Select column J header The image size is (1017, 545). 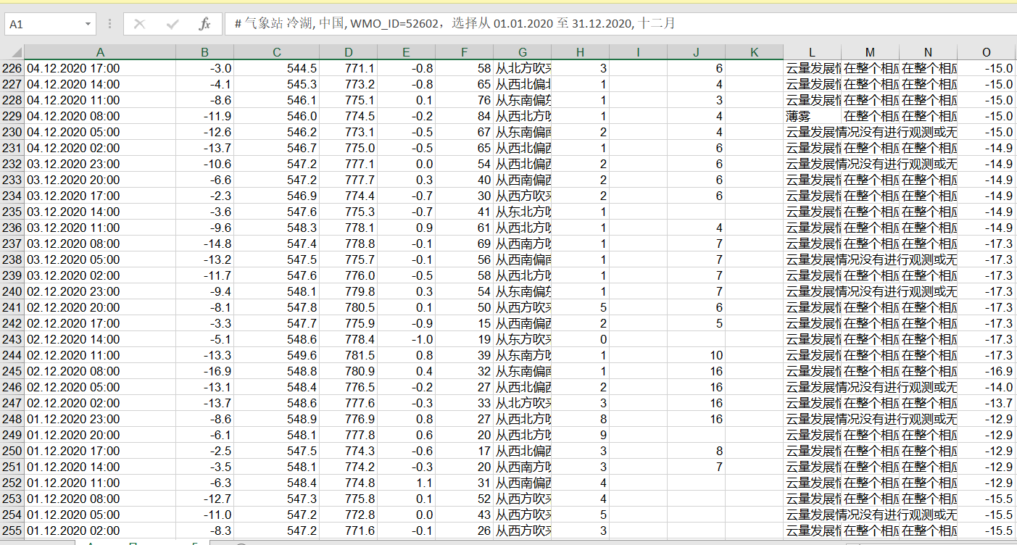pyautogui.click(x=696, y=52)
